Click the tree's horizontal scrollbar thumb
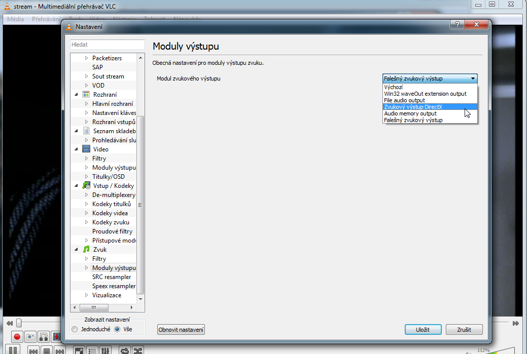 pyautogui.click(x=94, y=307)
